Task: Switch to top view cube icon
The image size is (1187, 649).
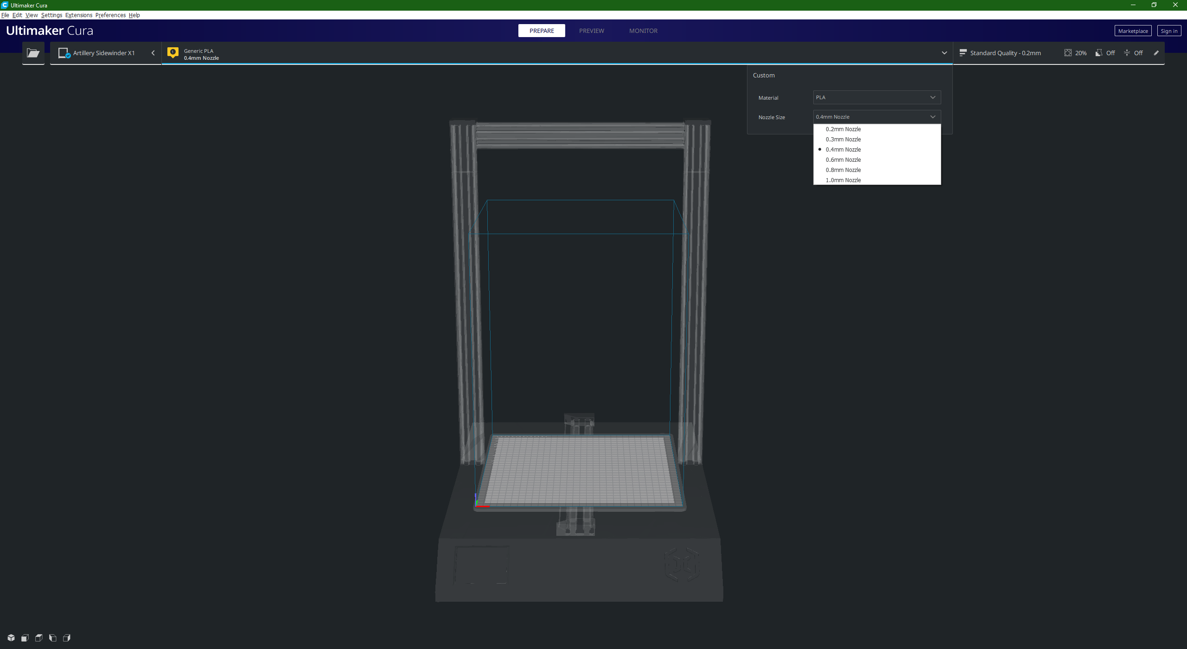Action: [x=39, y=638]
